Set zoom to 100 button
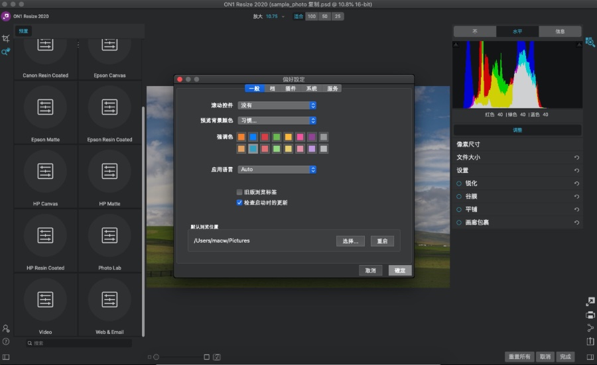 coord(312,17)
